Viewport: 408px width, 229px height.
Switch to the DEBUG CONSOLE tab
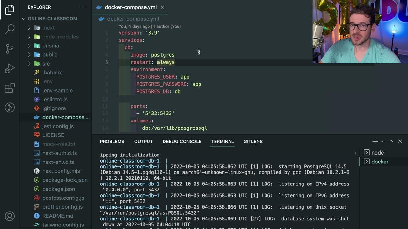pyautogui.click(x=182, y=142)
